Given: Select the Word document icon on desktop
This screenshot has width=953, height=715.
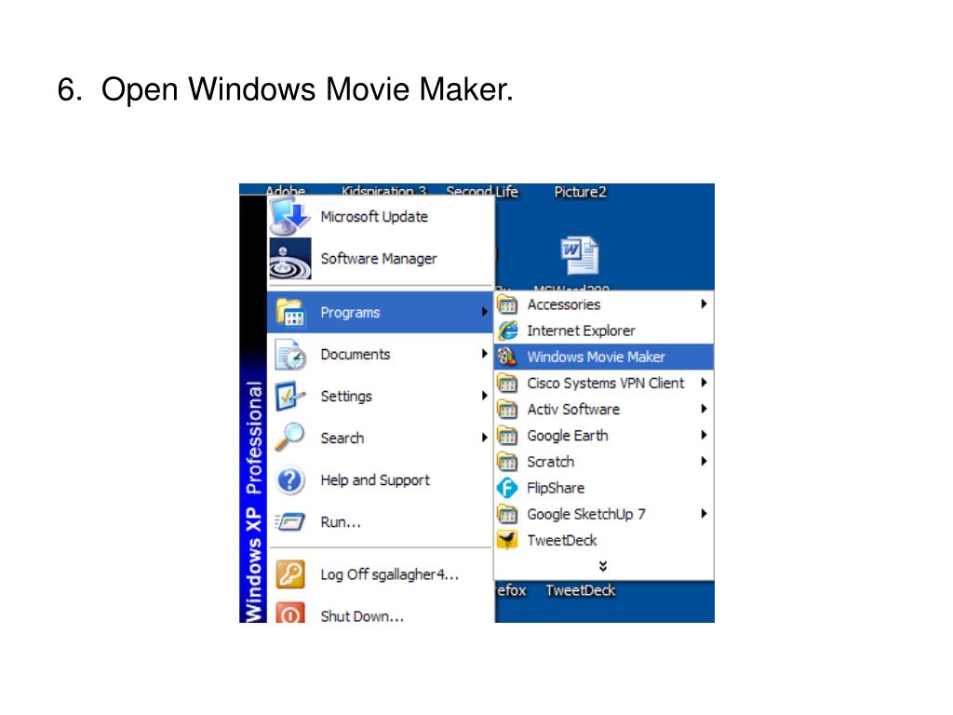Looking at the screenshot, I should [579, 255].
